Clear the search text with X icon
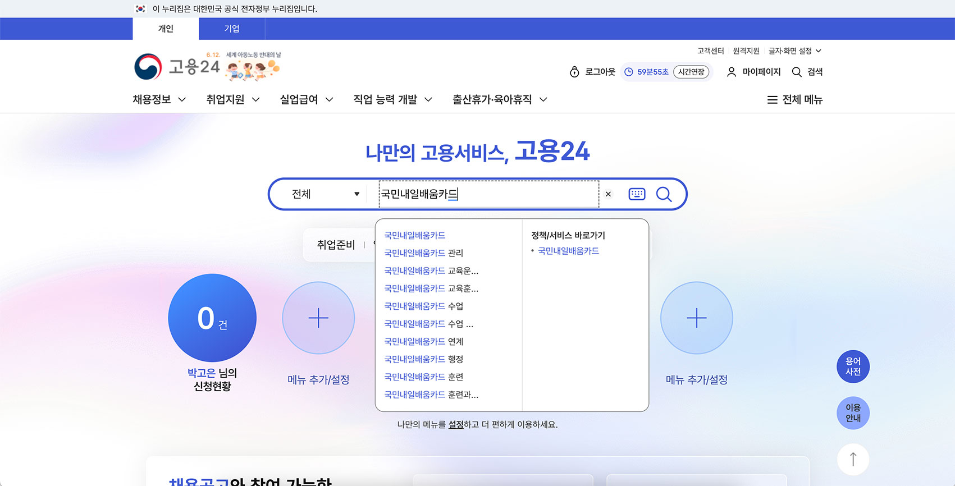955x486 pixels. tap(608, 194)
